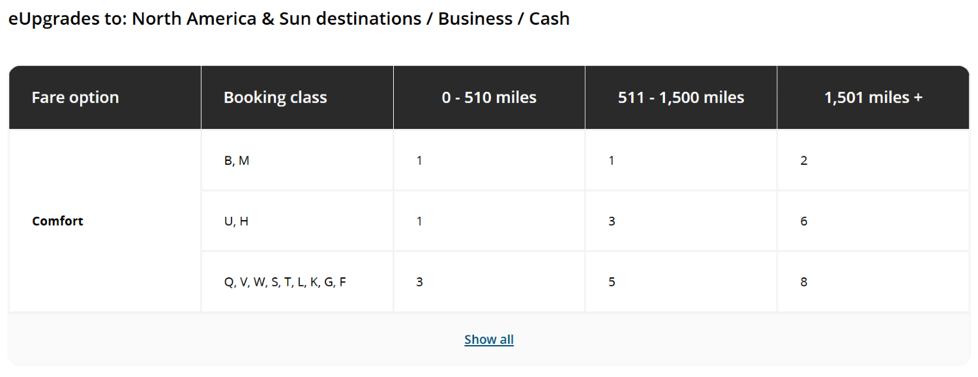
Task: Click value 5 in the bottom row
Action: coord(611,281)
